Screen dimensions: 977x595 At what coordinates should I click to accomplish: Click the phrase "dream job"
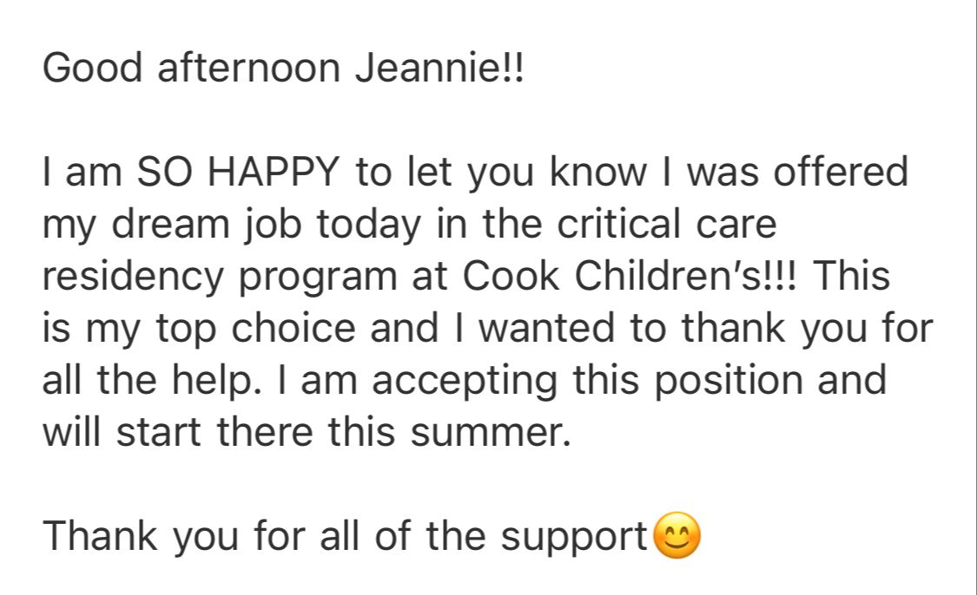pyautogui.click(x=206, y=226)
